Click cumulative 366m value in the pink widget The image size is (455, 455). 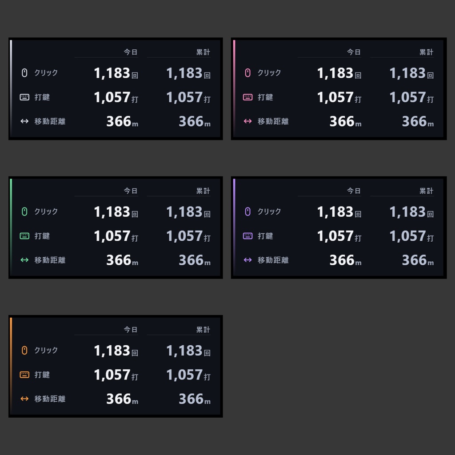[418, 122]
